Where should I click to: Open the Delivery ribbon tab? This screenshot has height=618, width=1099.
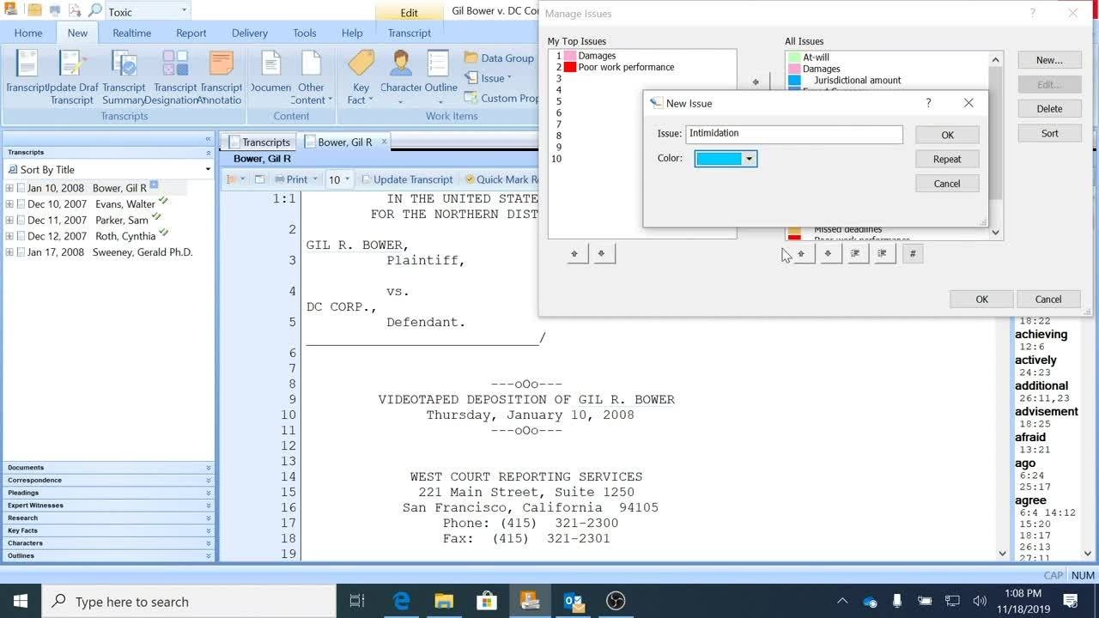pos(249,33)
